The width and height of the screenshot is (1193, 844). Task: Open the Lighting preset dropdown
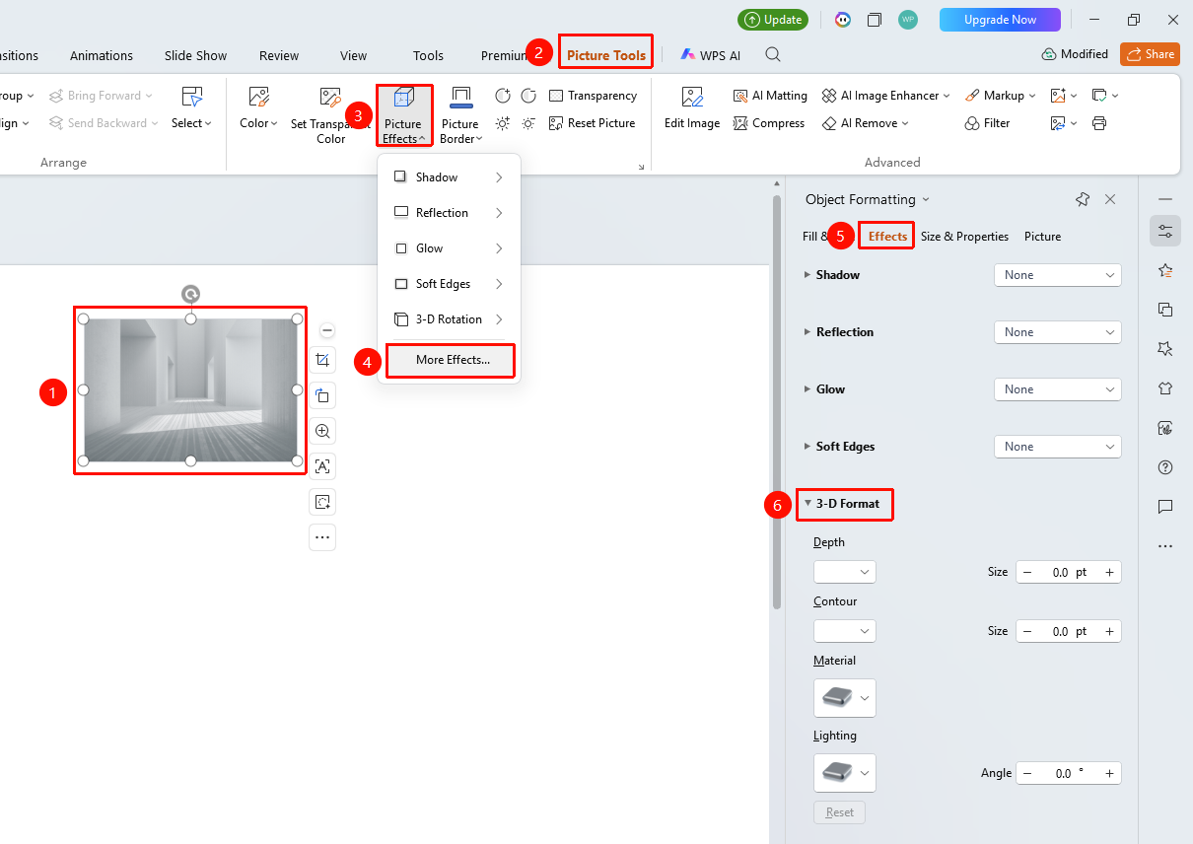(844, 773)
